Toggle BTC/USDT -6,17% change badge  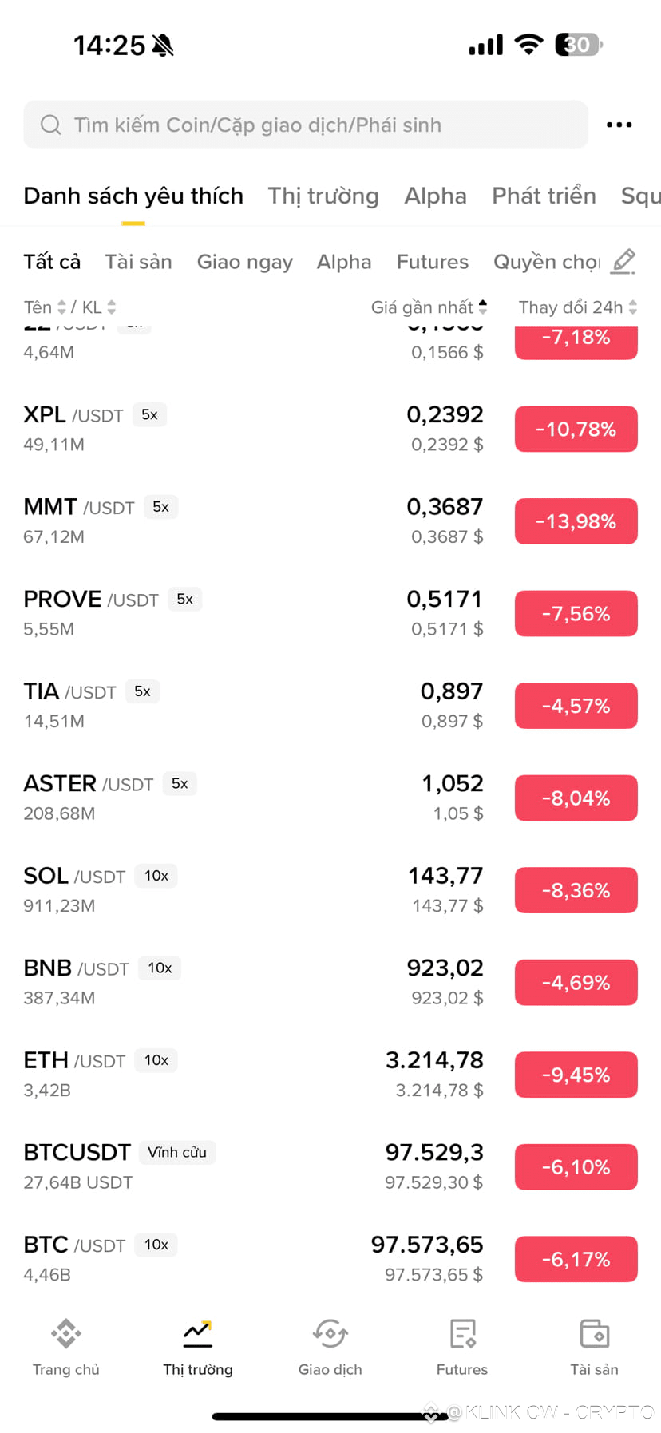[576, 1259]
